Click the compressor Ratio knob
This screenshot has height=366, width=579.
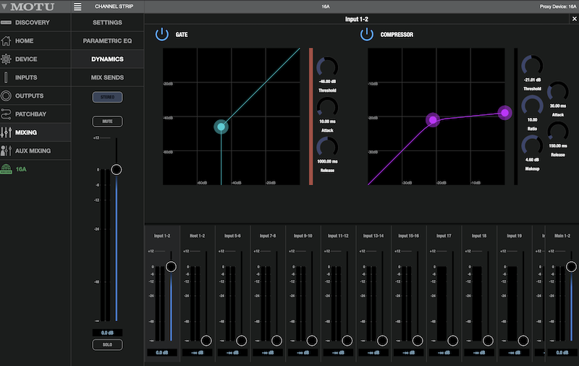click(x=532, y=105)
